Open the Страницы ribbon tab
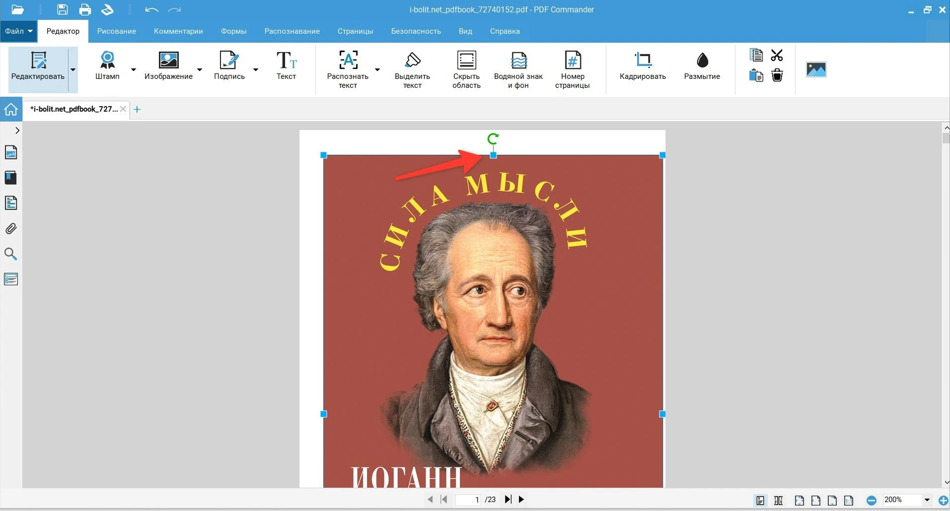Screen dimensions: 950x511 point(355,31)
